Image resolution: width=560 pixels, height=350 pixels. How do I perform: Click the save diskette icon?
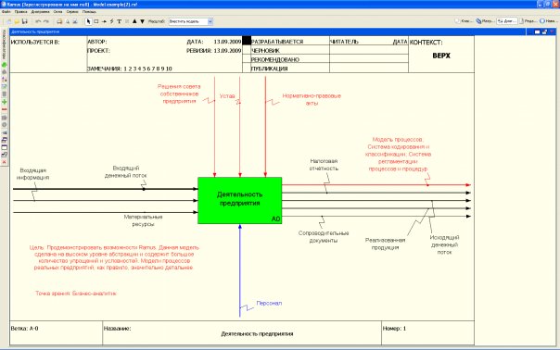pos(25,21)
